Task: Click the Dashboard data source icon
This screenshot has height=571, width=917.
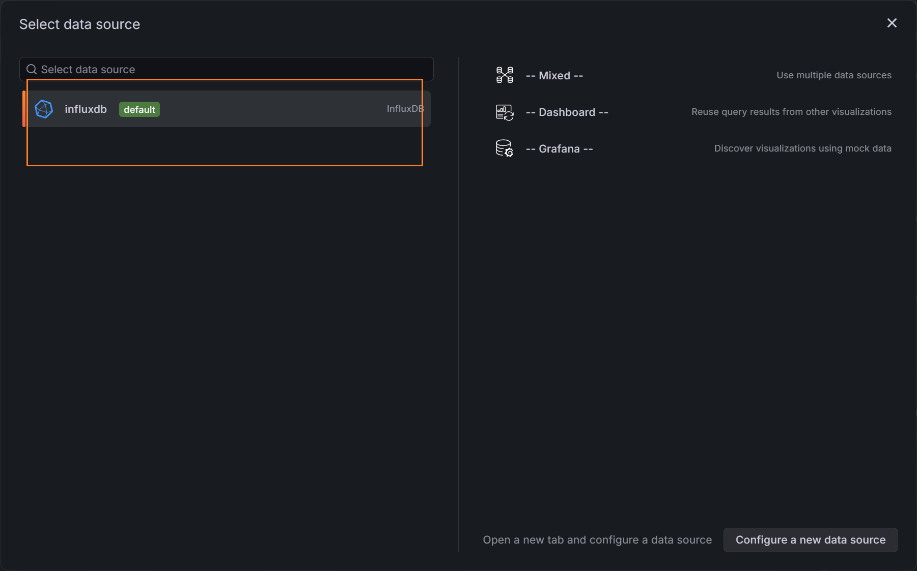Action: (x=505, y=112)
